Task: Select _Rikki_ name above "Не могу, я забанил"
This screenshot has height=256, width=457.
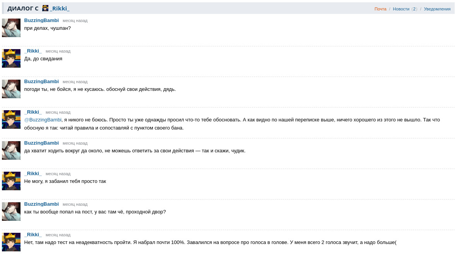Action: click(33, 174)
